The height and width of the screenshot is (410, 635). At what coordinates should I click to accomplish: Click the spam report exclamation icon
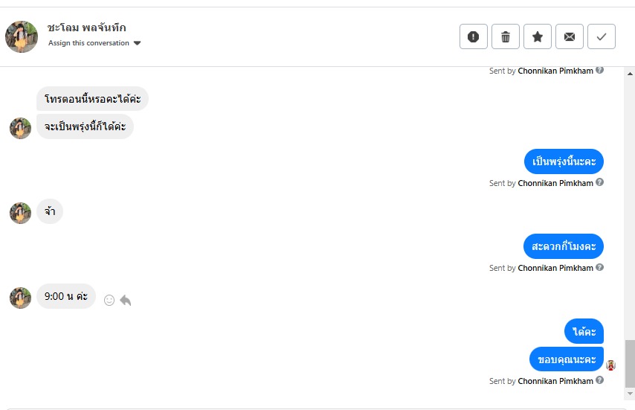coord(474,36)
